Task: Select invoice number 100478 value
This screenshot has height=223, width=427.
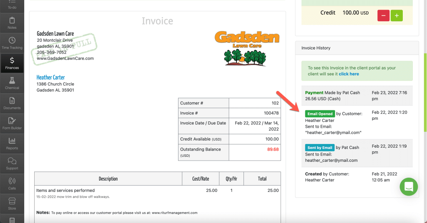Action: (x=271, y=113)
